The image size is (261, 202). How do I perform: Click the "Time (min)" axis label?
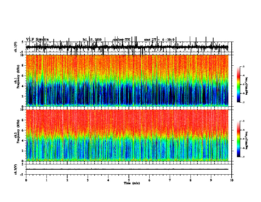[x=132, y=183]
